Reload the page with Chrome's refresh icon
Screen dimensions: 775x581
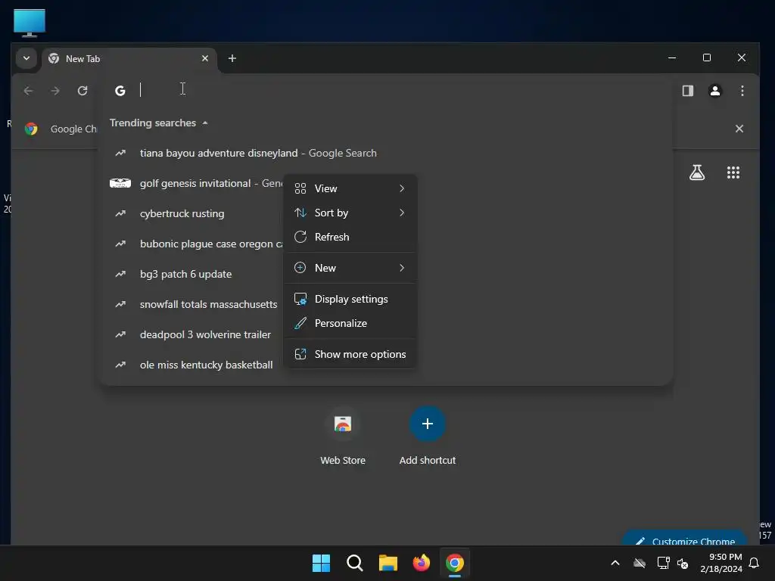click(x=82, y=91)
